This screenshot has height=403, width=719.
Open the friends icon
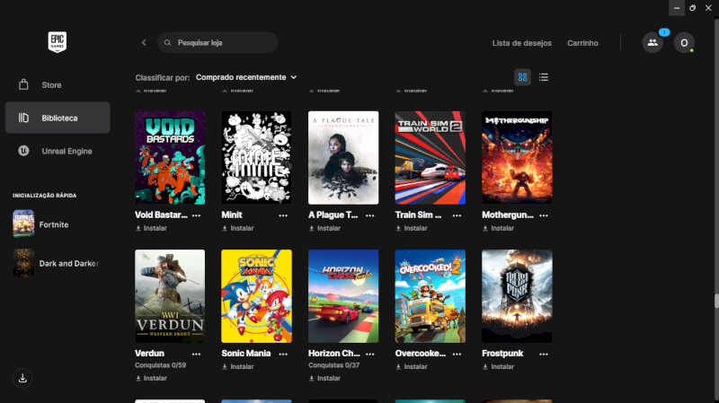[x=652, y=42]
